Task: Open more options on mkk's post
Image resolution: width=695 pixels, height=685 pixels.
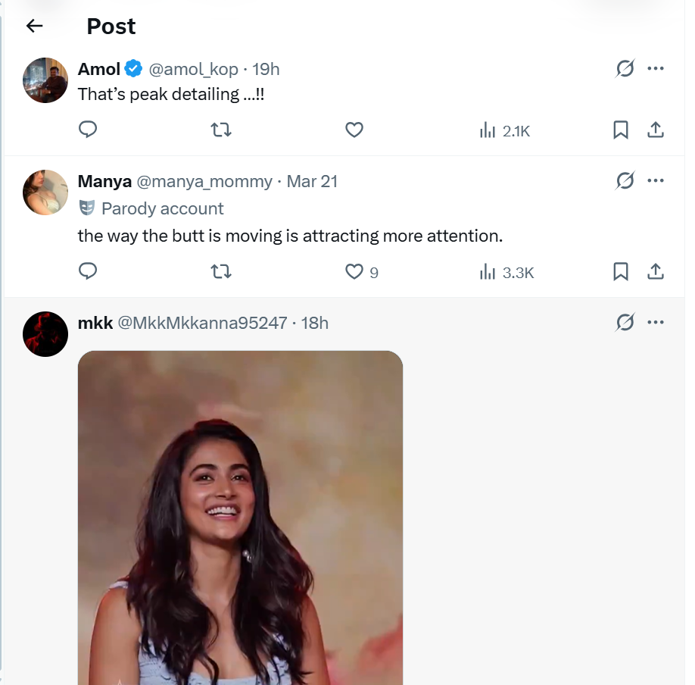Action: point(656,322)
